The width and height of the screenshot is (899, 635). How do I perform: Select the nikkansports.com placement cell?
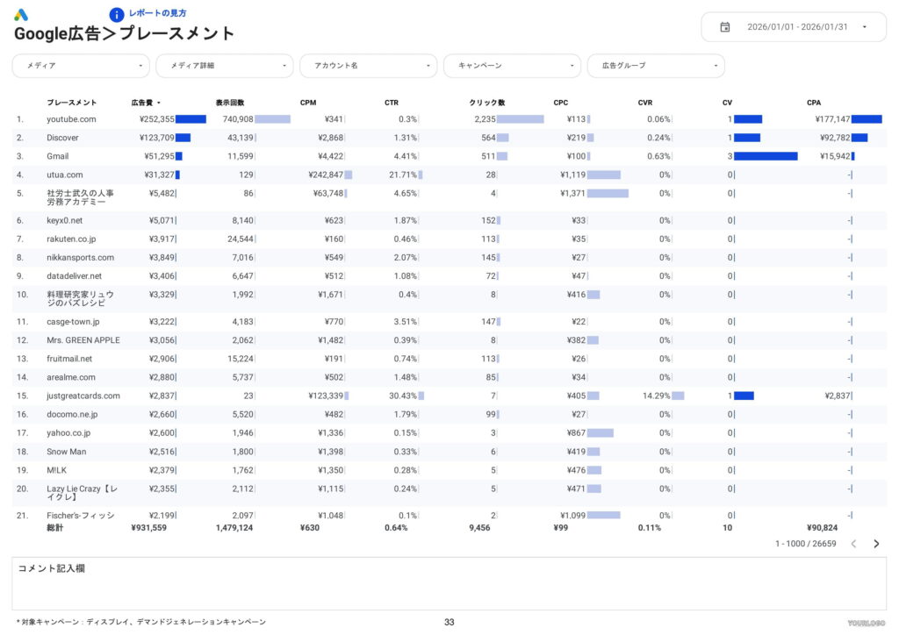[x=80, y=258]
